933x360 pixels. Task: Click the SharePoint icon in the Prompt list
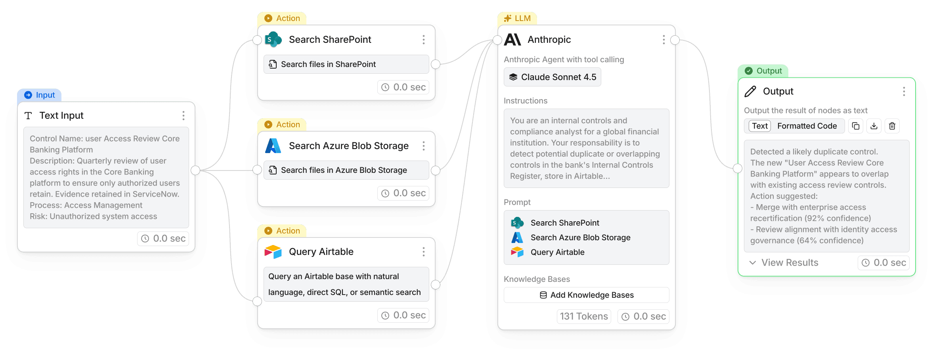tap(517, 223)
